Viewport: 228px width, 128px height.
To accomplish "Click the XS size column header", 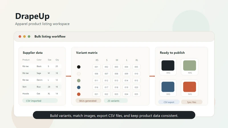I will click(97, 60).
